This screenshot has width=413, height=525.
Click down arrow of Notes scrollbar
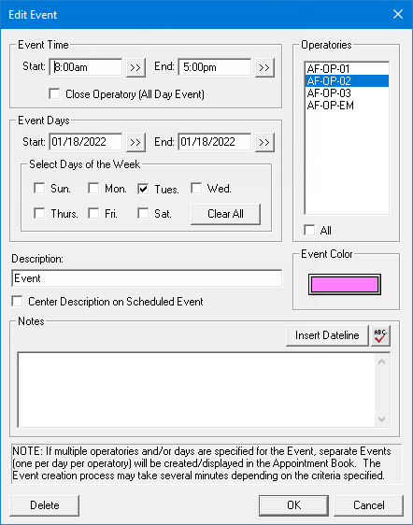click(381, 419)
